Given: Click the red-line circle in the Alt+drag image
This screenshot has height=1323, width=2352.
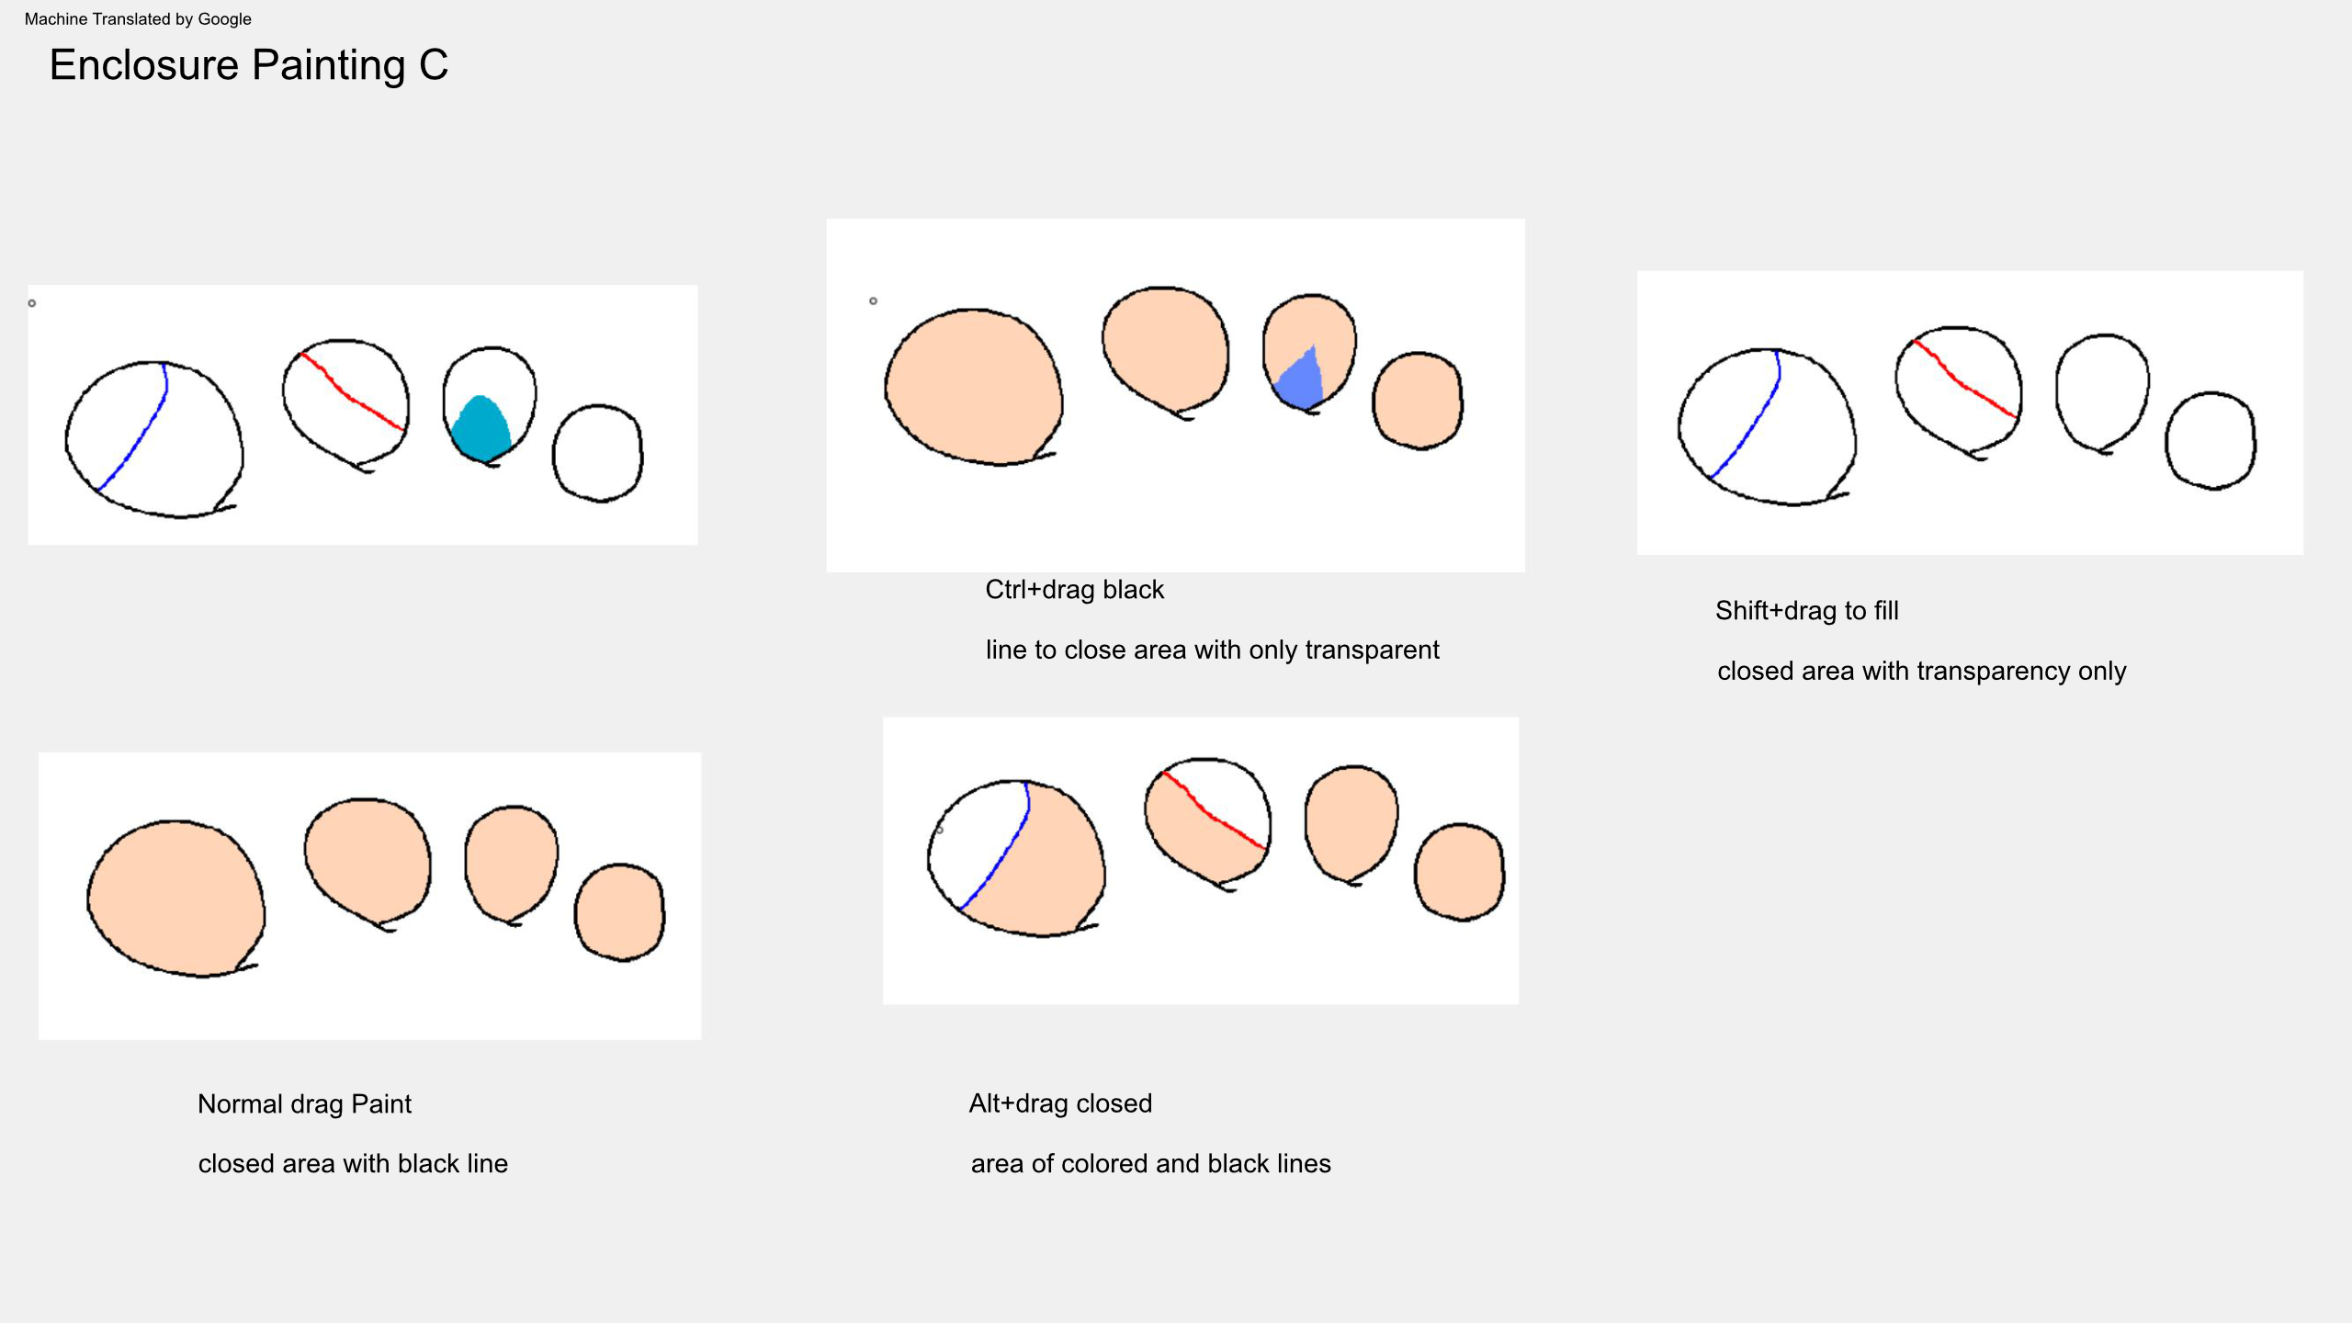Looking at the screenshot, I should pyautogui.click(x=1207, y=820).
